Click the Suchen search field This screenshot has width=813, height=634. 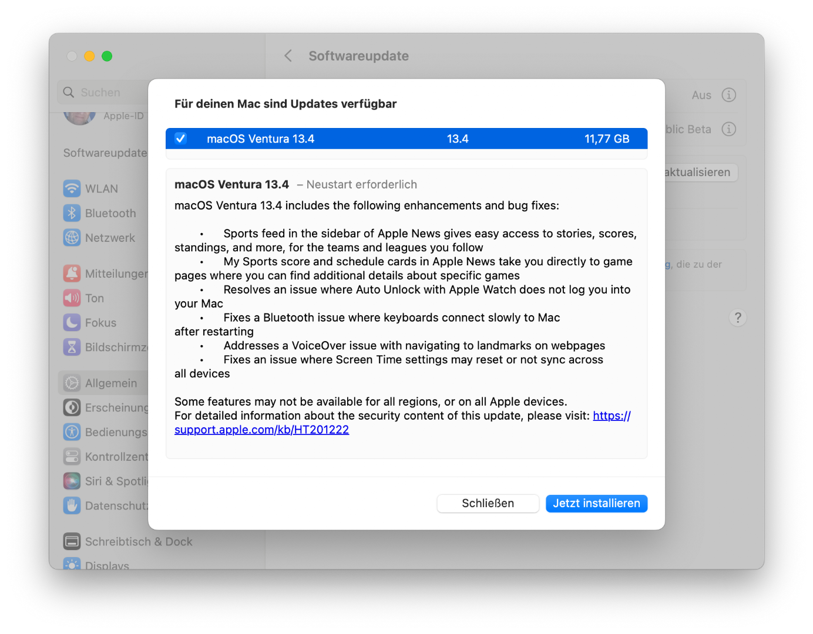coord(103,92)
